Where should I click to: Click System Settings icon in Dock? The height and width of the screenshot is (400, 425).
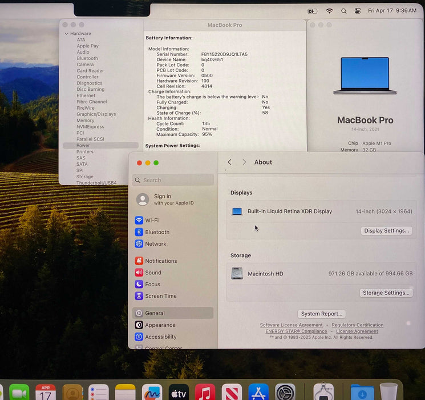click(285, 393)
